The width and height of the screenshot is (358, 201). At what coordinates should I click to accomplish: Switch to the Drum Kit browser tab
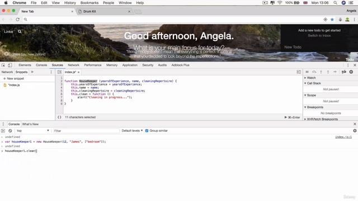coord(104,11)
